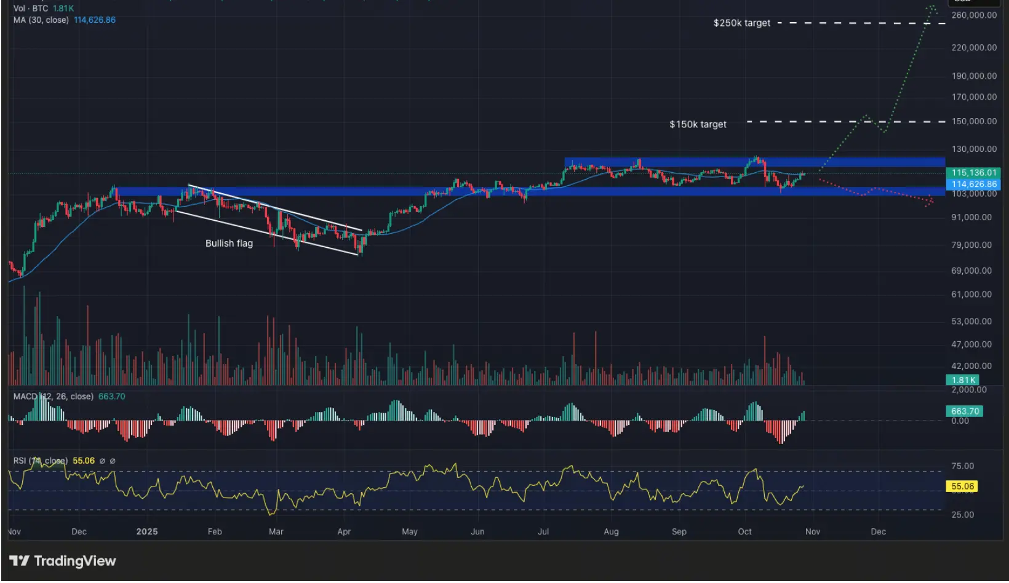The image size is (1009, 583).
Task: Select the RSI (14, close) legend title
Action: [41, 461]
